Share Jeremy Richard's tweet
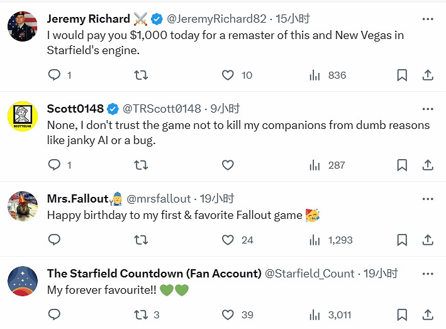 [428, 75]
